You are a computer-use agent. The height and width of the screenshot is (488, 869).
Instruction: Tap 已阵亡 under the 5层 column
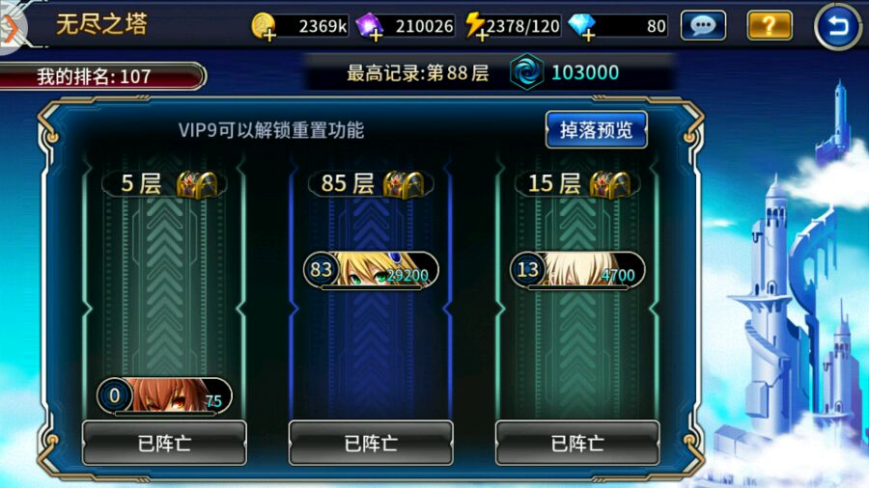(164, 444)
